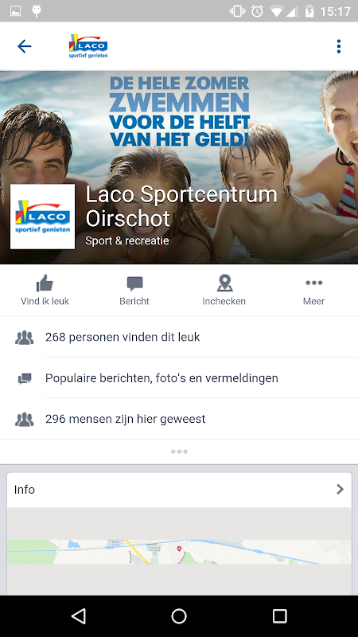The height and width of the screenshot is (637, 358).
Task: Expand more details via the three gray dots
Action: [x=179, y=451]
